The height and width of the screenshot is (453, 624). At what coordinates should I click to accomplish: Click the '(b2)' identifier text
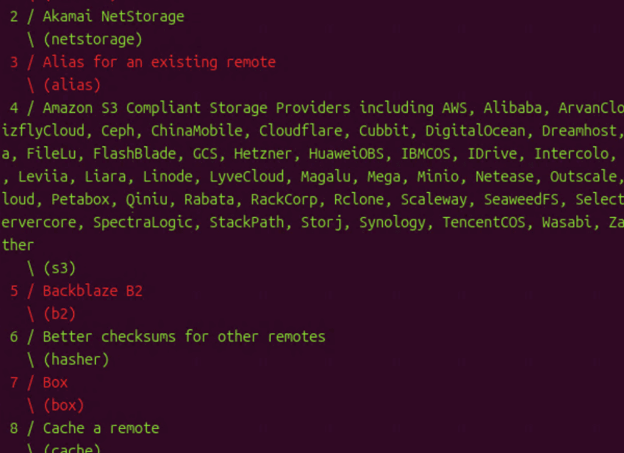[x=59, y=314]
